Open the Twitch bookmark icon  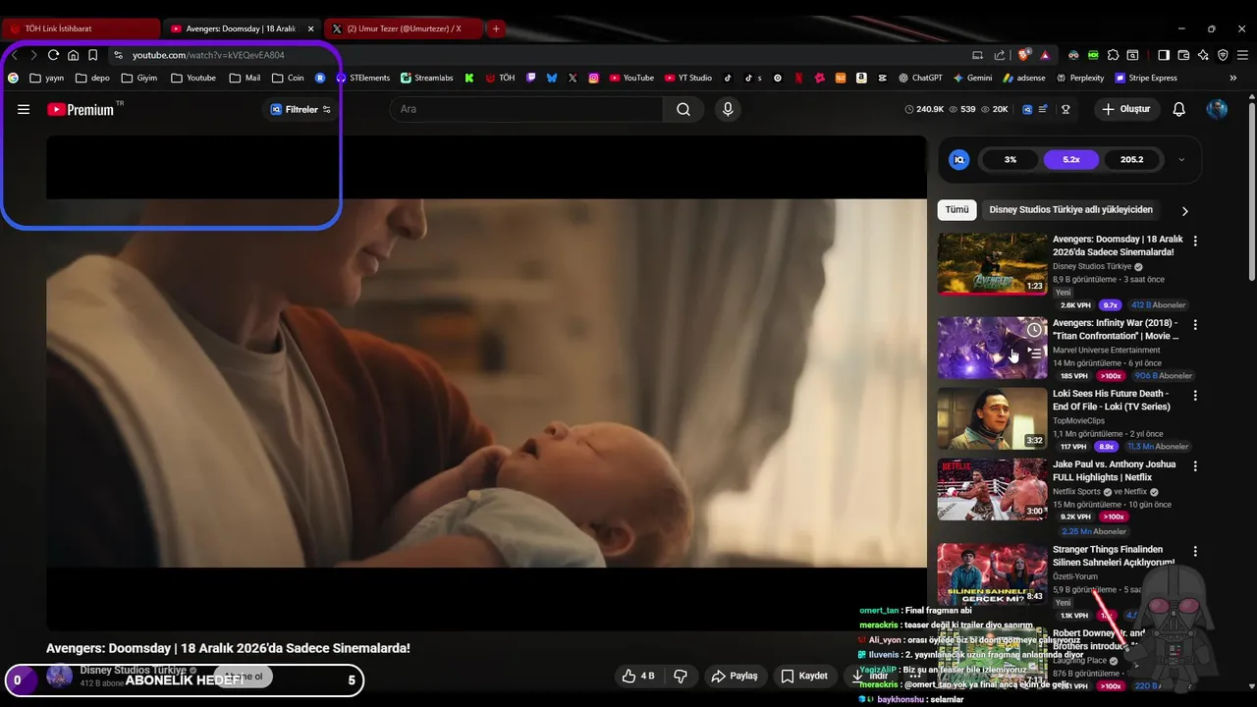(x=530, y=78)
